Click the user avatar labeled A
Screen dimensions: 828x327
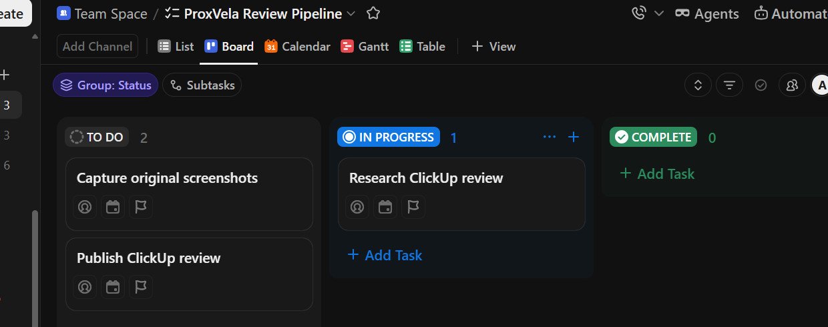[820, 85]
